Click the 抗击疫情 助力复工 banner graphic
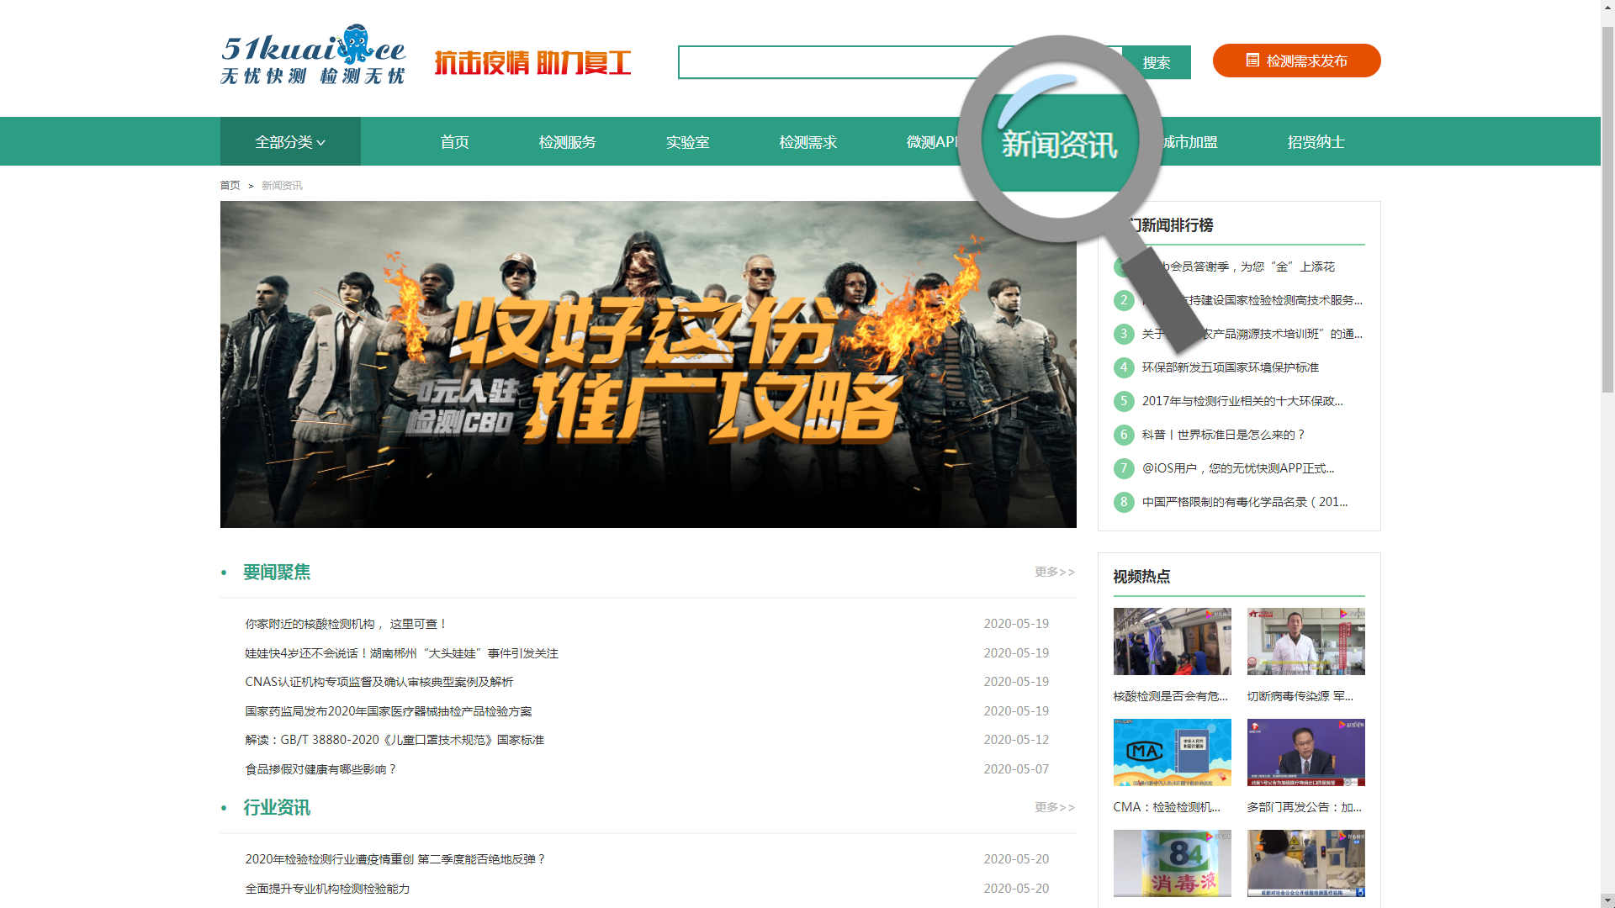Viewport: 1615px width, 908px height. pos(532,62)
